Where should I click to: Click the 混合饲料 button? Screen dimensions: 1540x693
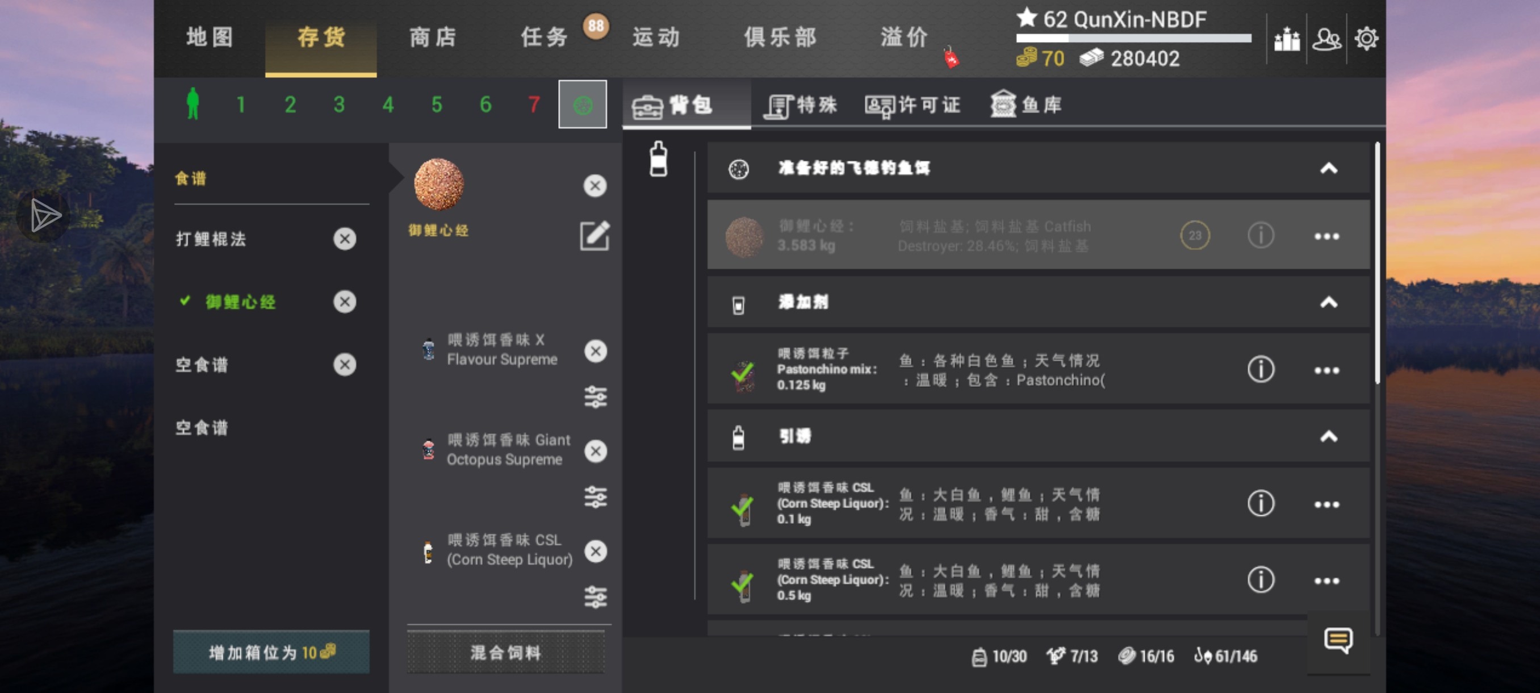(507, 652)
